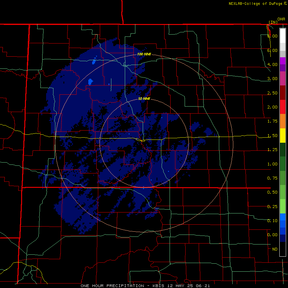Image resolution: width=288 pixels, height=288 pixels.
Task: Click the 0.50 legend value
Action: pyautogui.click(x=272, y=192)
